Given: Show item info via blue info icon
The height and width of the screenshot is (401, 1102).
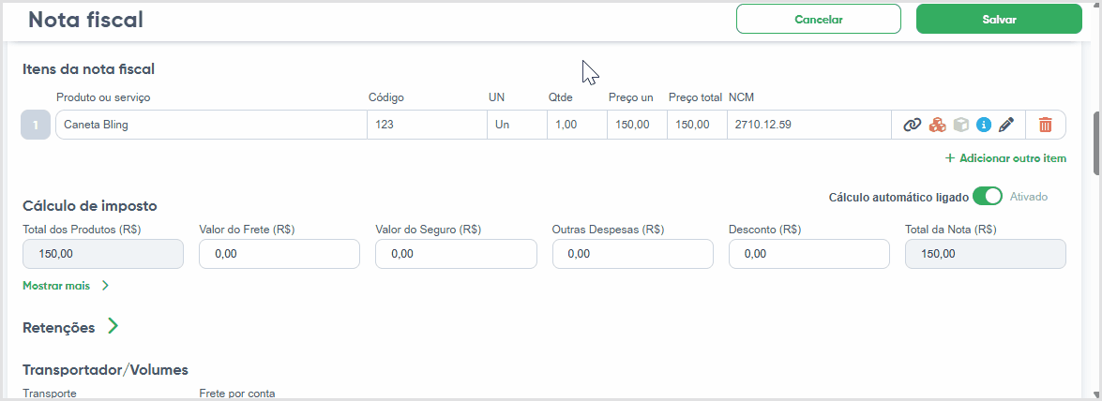Looking at the screenshot, I should 984,125.
